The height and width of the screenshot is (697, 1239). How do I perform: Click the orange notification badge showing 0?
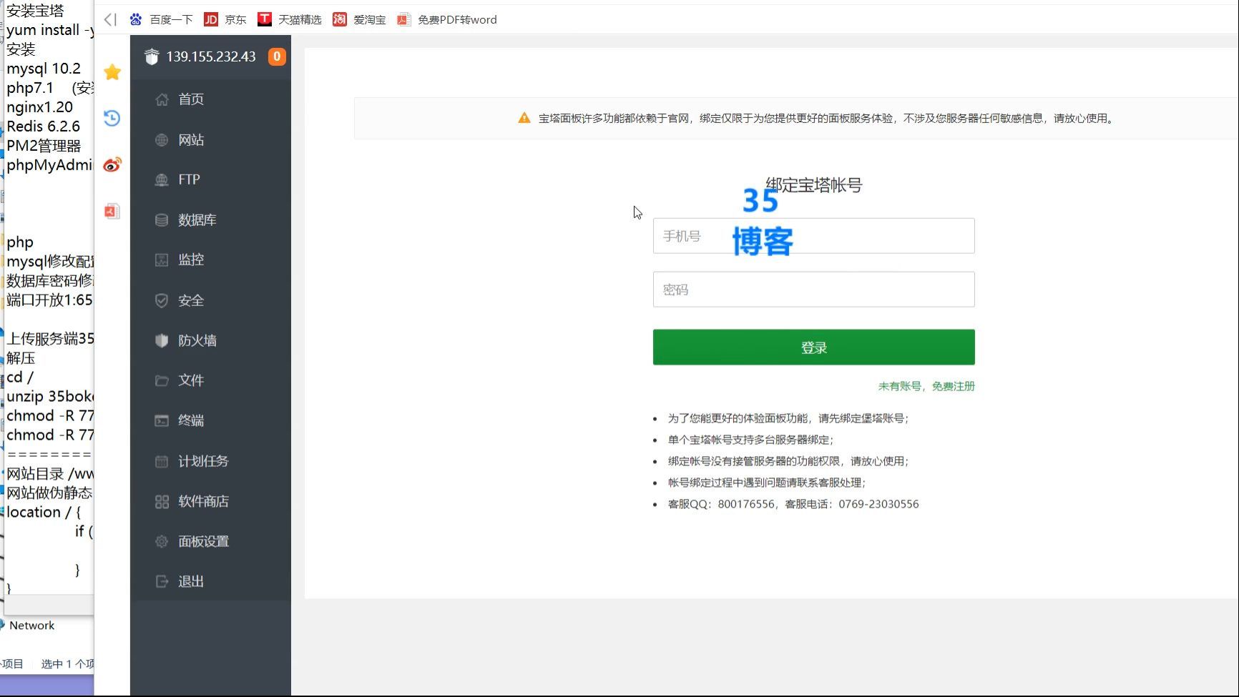[277, 56]
